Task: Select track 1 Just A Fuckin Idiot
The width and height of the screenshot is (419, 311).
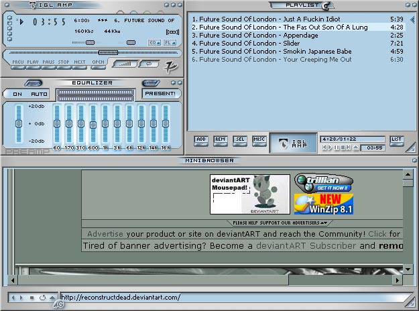Action: click(x=298, y=19)
